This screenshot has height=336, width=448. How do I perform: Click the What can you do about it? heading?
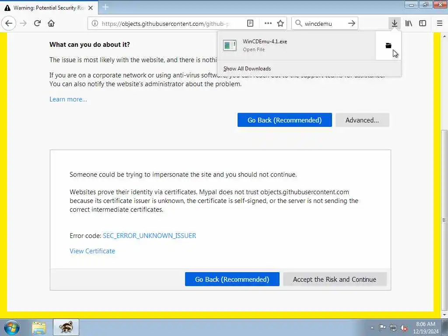pyautogui.click(x=89, y=45)
